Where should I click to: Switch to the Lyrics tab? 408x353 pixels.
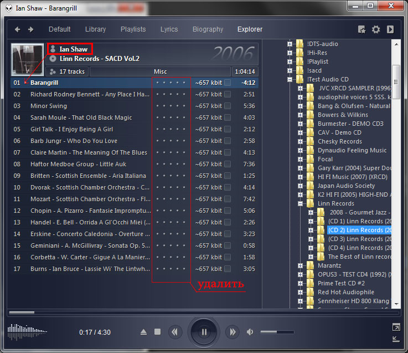(169, 29)
